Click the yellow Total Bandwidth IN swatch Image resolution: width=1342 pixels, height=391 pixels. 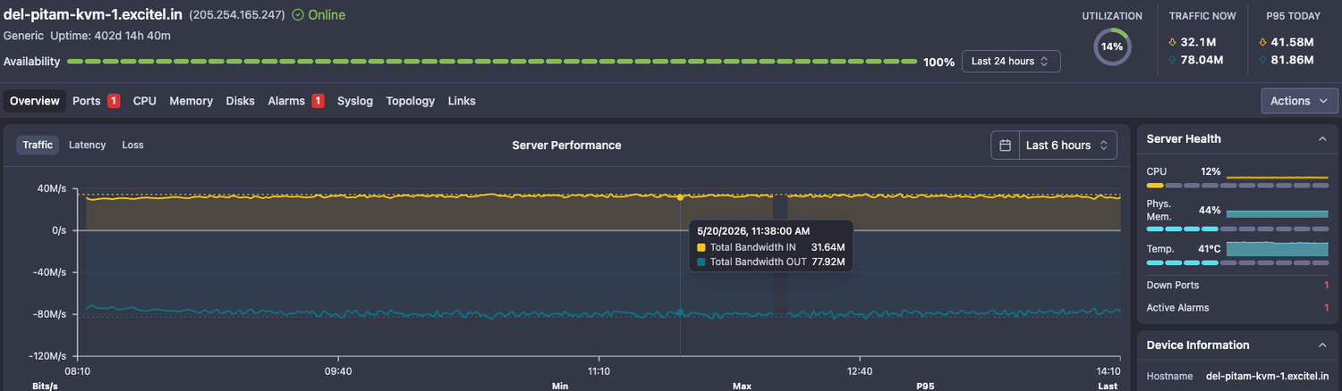[701, 247]
